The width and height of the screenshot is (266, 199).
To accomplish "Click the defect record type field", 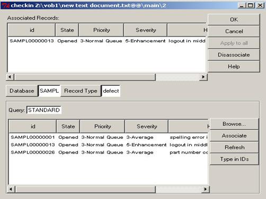I will click(x=111, y=91).
